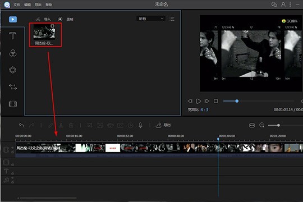Image resolution: width=303 pixels, height=202 pixels.
Task: Change the 4:3 aspect ratio setting
Action: tap(204, 110)
